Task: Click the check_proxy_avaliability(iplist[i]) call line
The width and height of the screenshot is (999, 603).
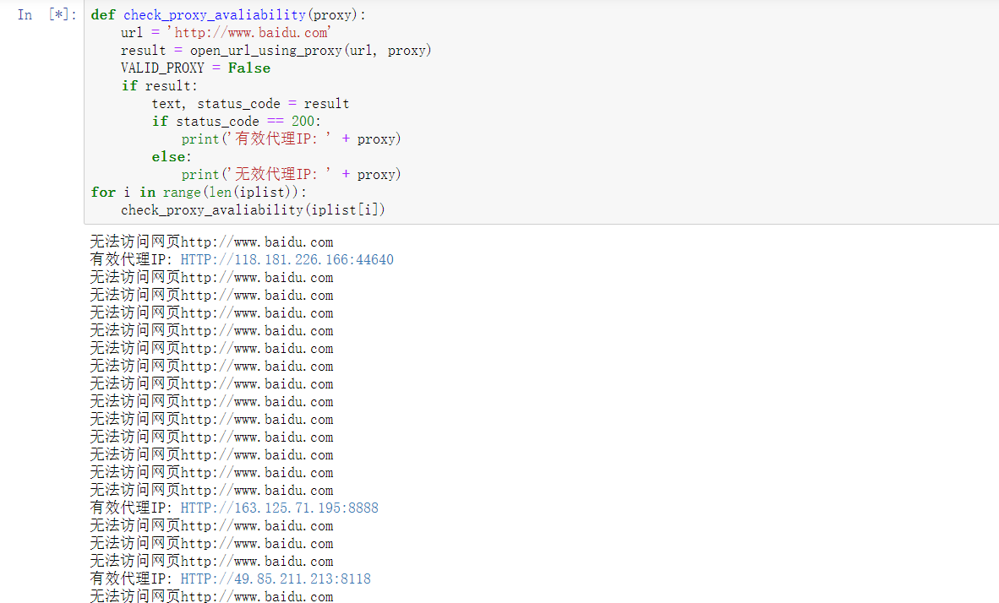Action: tap(253, 210)
